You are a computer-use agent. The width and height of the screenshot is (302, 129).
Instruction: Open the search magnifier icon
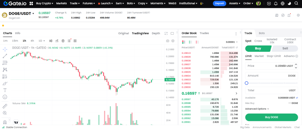296,3
